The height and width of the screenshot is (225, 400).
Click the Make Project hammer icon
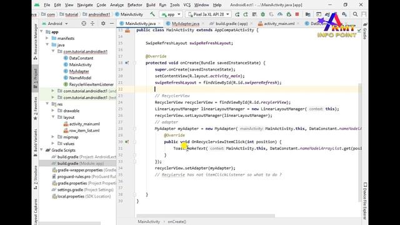click(152, 14)
